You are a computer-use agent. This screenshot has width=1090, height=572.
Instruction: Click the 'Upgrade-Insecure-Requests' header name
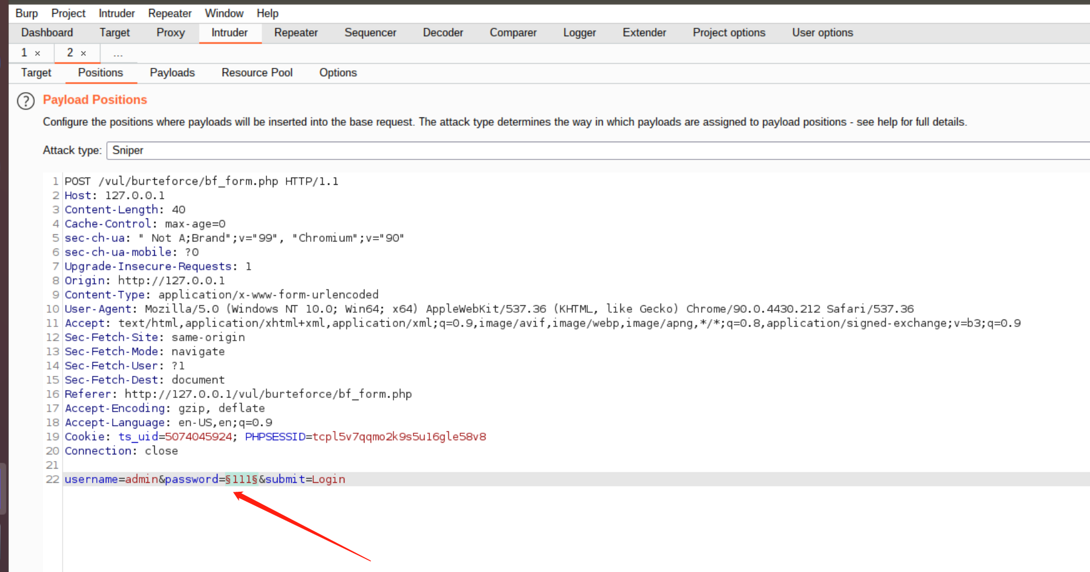coord(148,266)
